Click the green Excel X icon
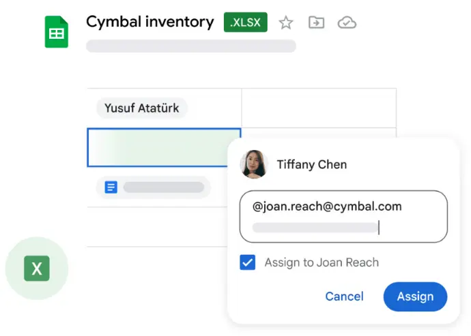Viewport: 471px width, 336px height. click(x=37, y=269)
